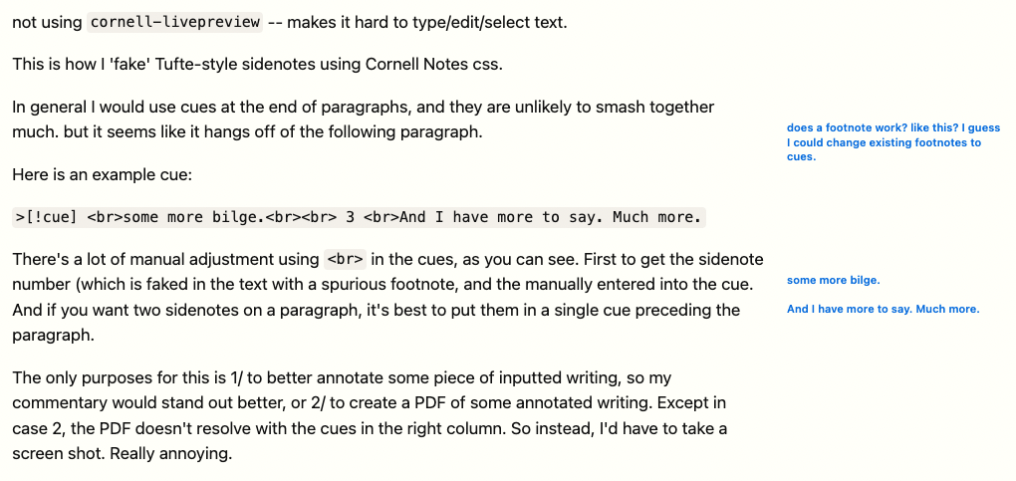Image resolution: width=1016 pixels, height=481 pixels.
Task: Click the paragraph starting 'The only purposes'
Action: pos(370,415)
